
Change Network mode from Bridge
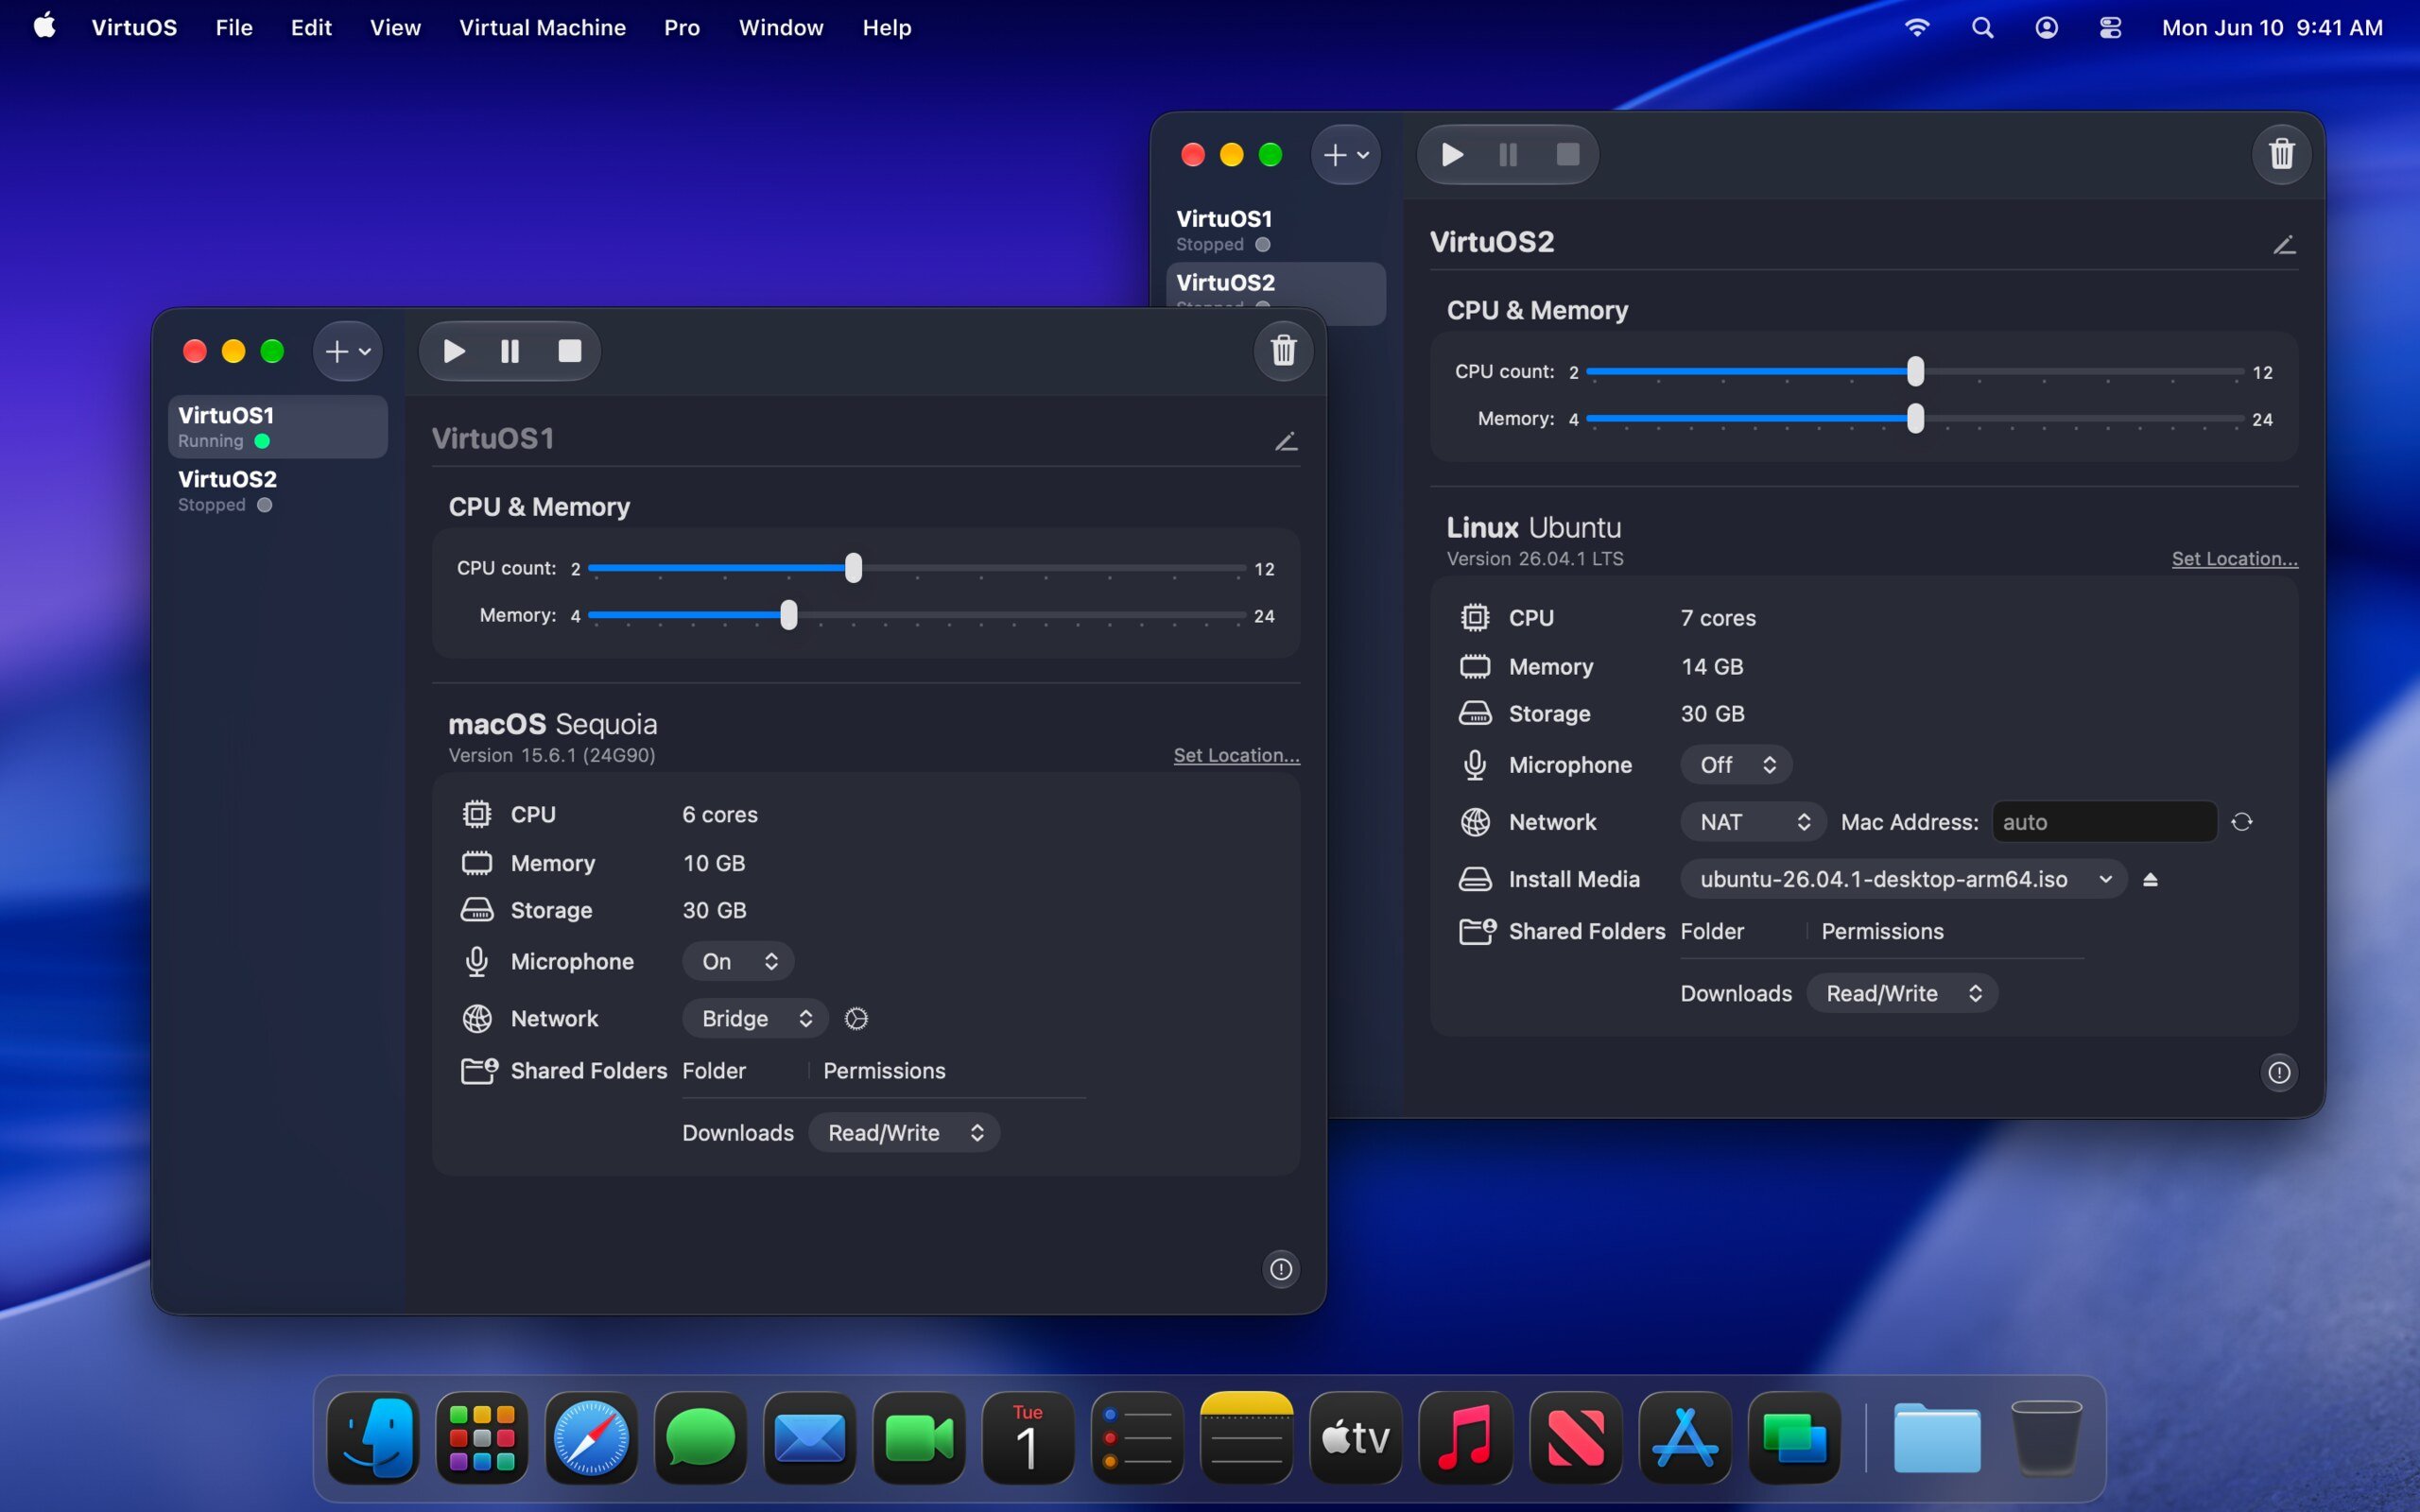click(755, 1018)
